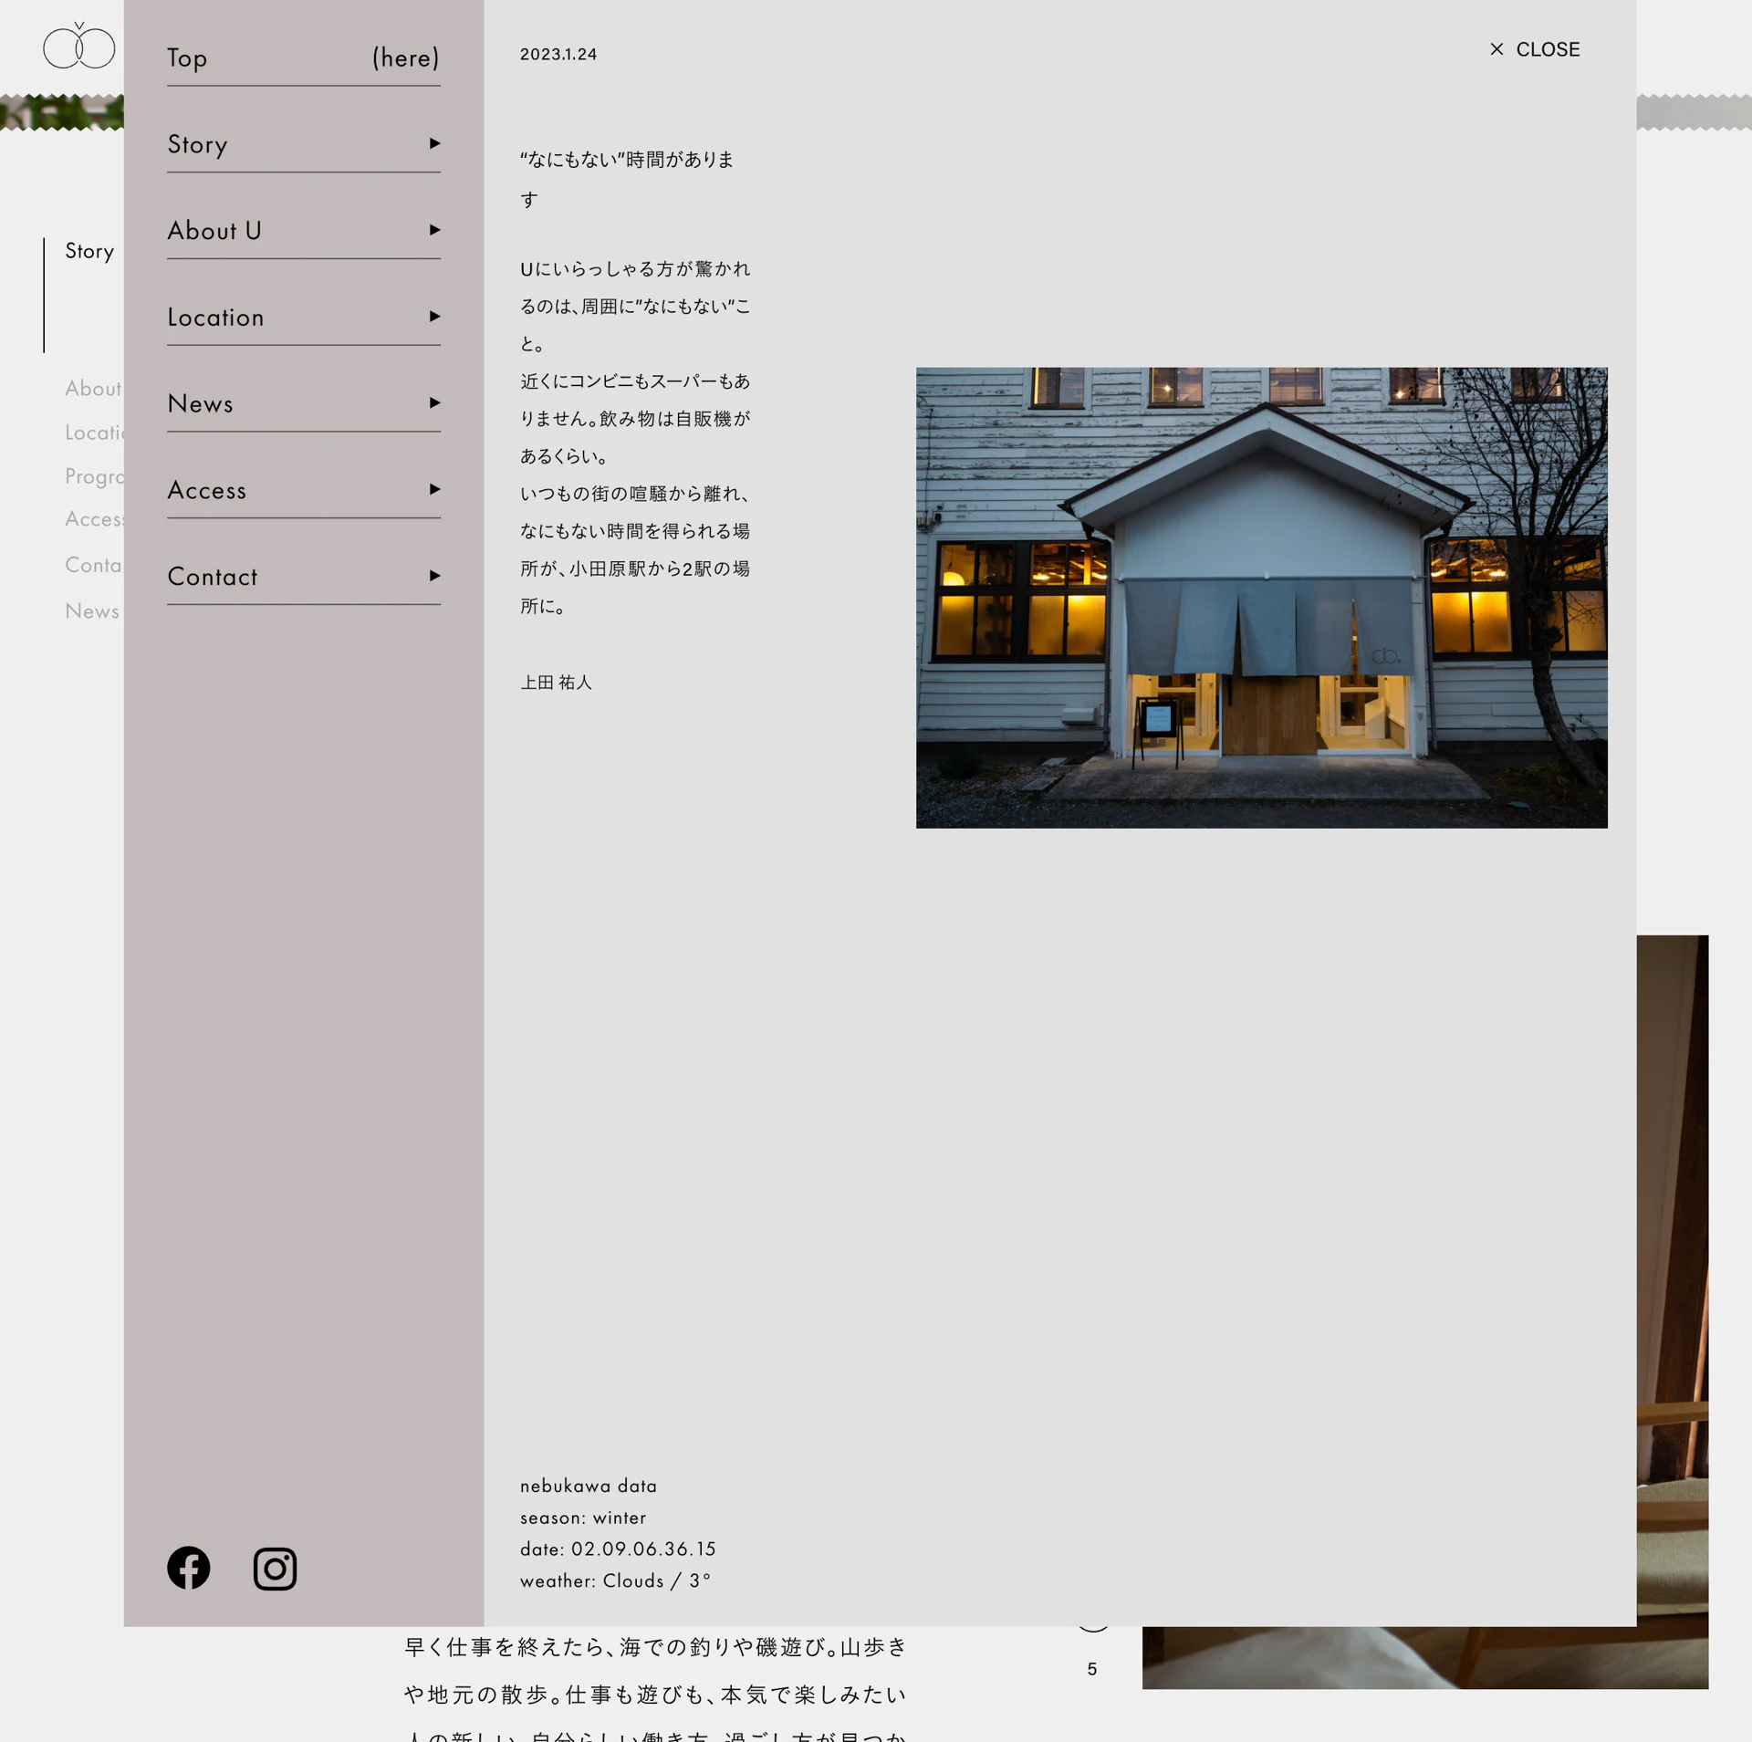Open the Facebook icon link
1752x1742 pixels.
(x=188, y=1568)
